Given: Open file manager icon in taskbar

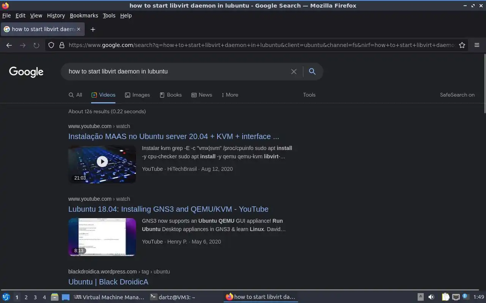Looking at the screenshot, I should [54, 297].
